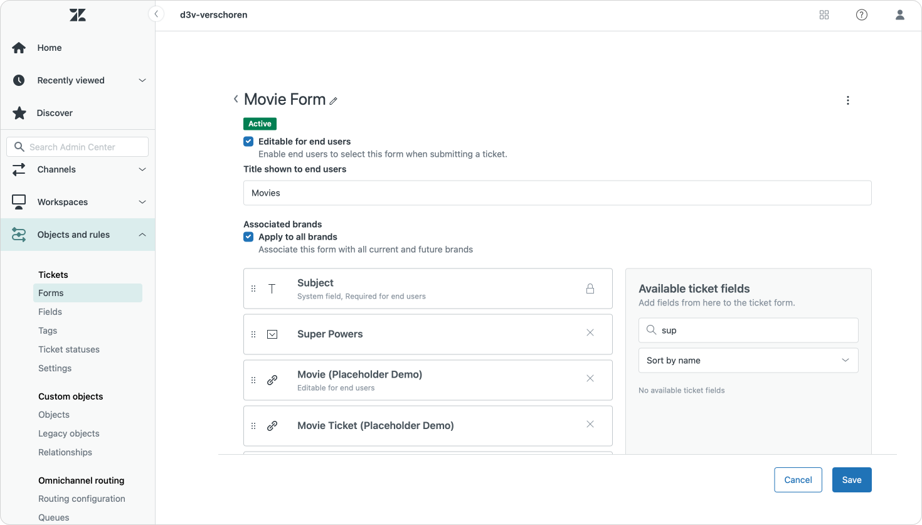The width and height of the screenshot is (922, 525).
Task: Go back using arrow beside Movie Form
Action: point(236,99)
